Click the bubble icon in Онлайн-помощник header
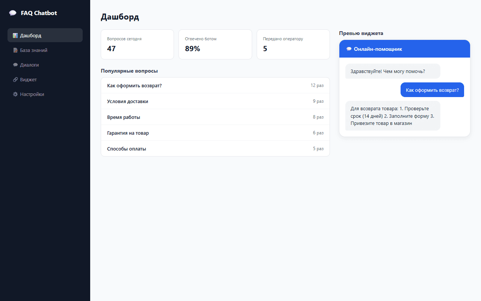The height and width of the screenshot is (301, 481). [349, 49]
